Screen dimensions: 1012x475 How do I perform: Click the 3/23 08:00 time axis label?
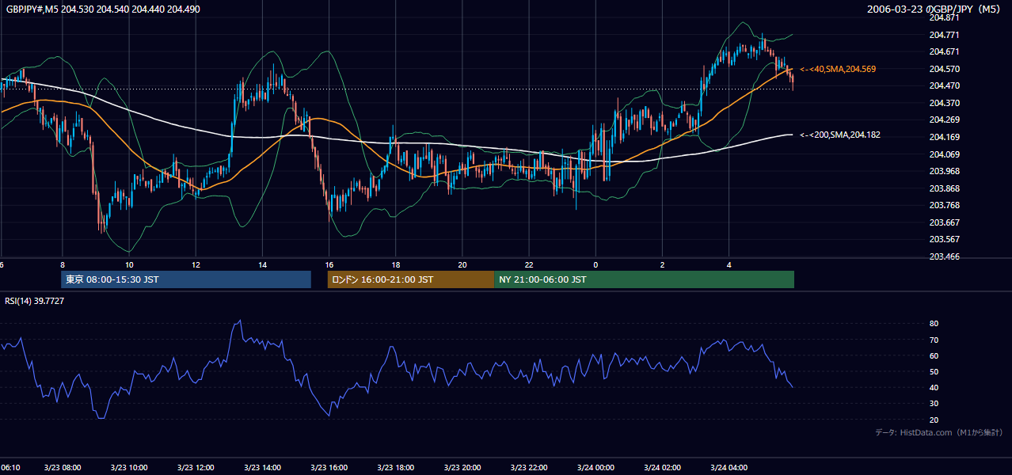point(63,468)
